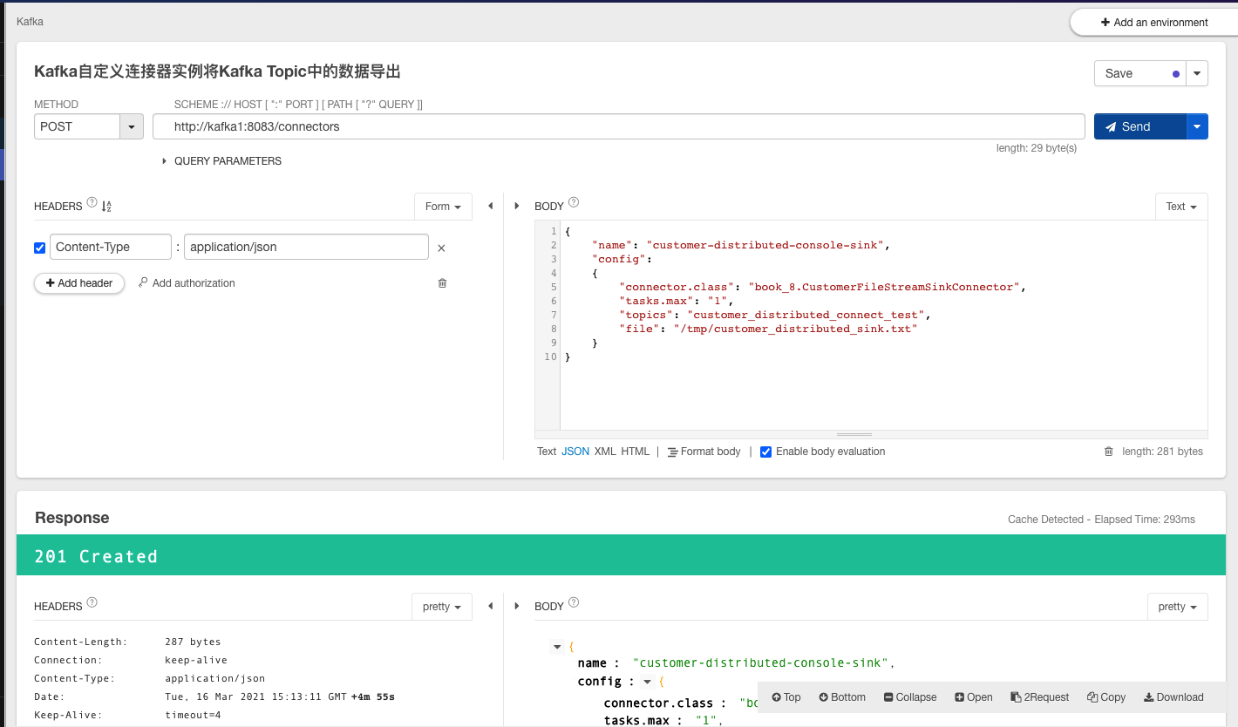Click Collapse button in response toolbar
The image size is (1238, 727).
[910, 697]
